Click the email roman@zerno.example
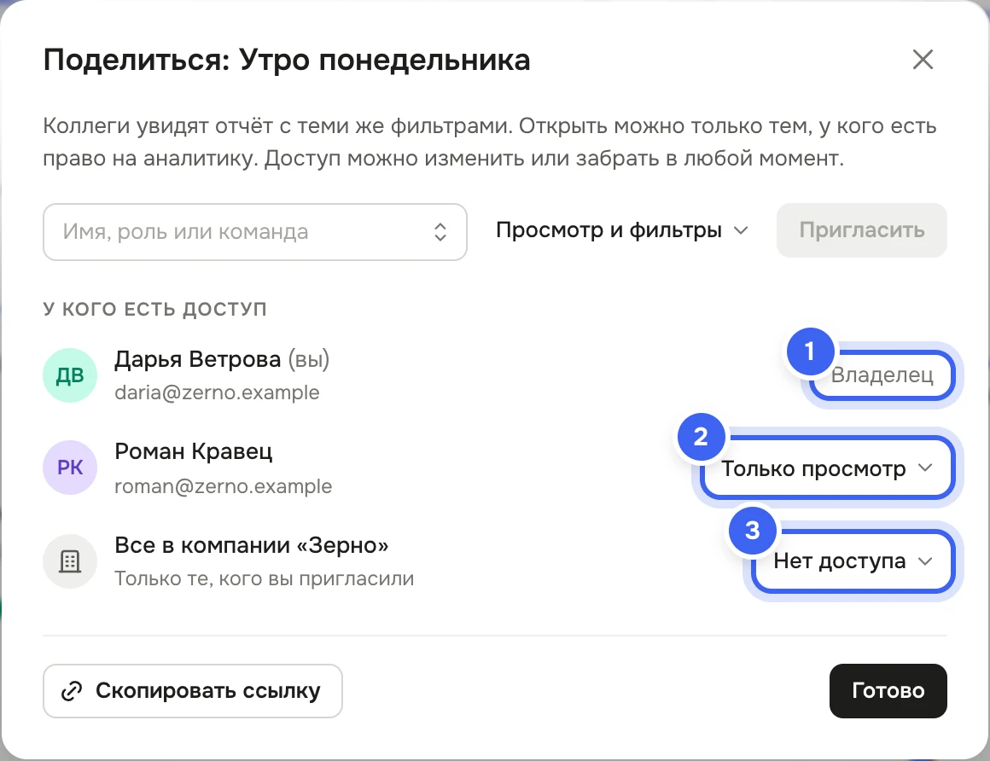 tap(223, 486)
